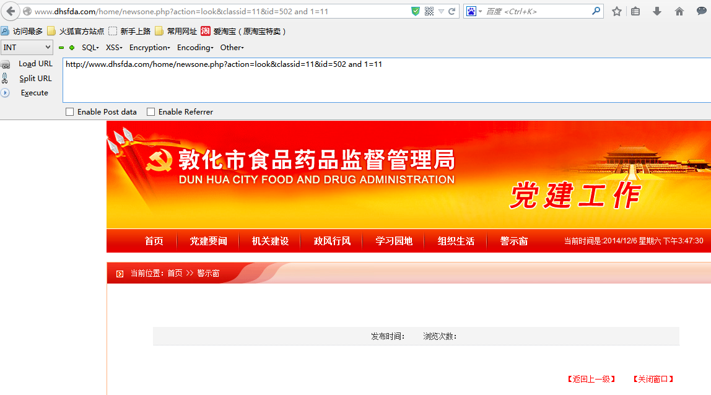This screenshot has width=711, height=395.
Task: Click the 返回上一级 red link
Action: point(591,379)
